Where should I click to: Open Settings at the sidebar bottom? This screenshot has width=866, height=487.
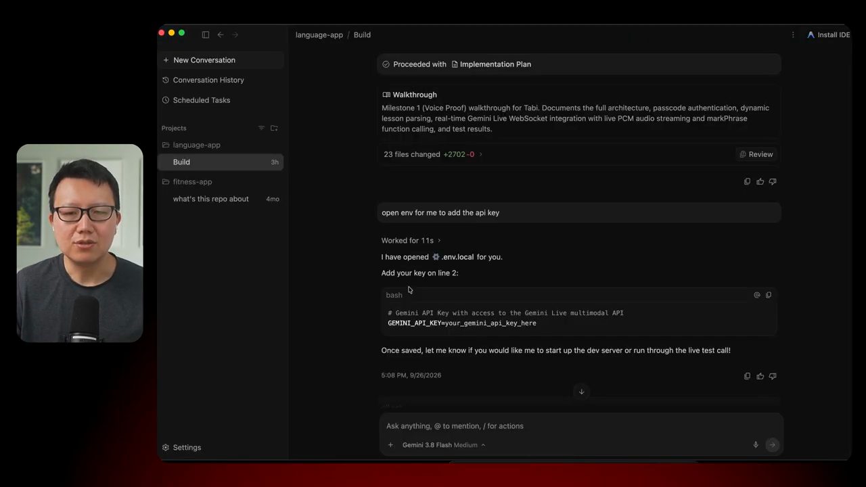[x=181, y=448]
